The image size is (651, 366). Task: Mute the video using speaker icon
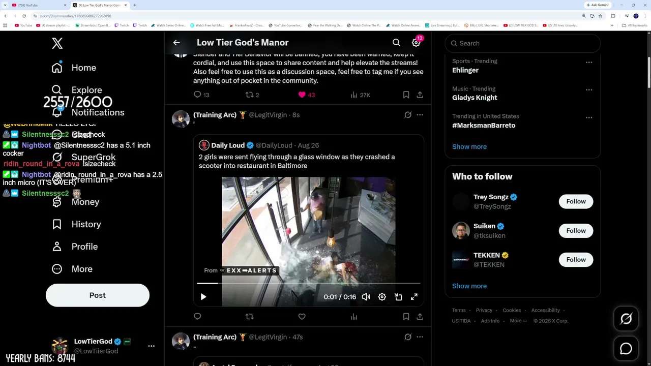(366, 297)
